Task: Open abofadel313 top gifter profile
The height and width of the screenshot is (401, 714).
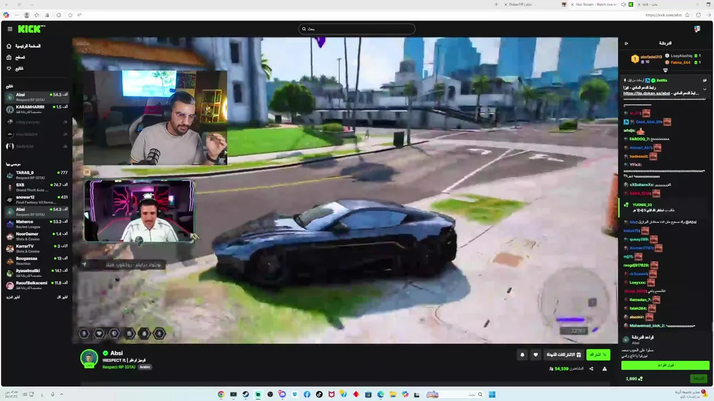Action: point(647,58)
